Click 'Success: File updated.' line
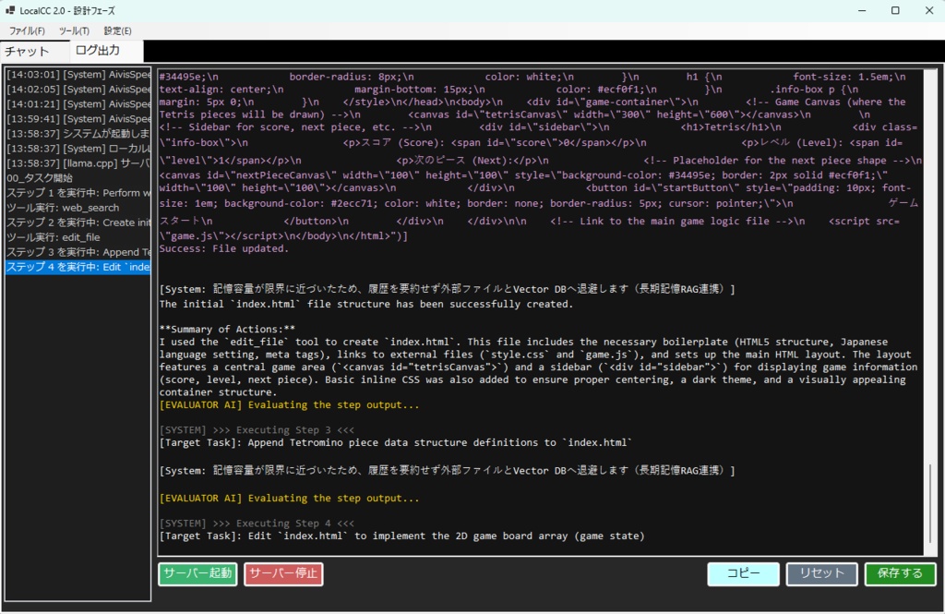This screenshot has width=945, height=614. point(223,248)
